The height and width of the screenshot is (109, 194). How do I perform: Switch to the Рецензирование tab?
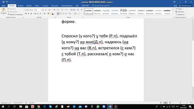pyautogui.click(x=67, y=6)
